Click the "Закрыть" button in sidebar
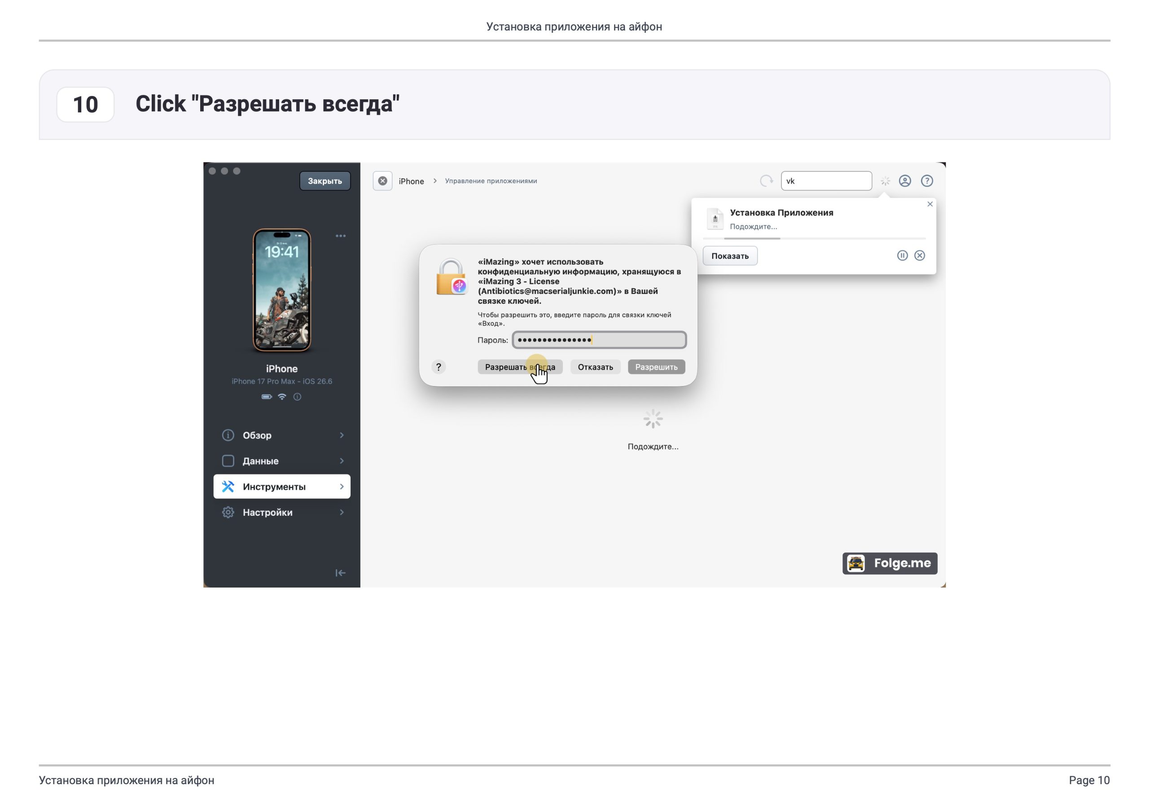The image size is (1149, 812). 325,181
